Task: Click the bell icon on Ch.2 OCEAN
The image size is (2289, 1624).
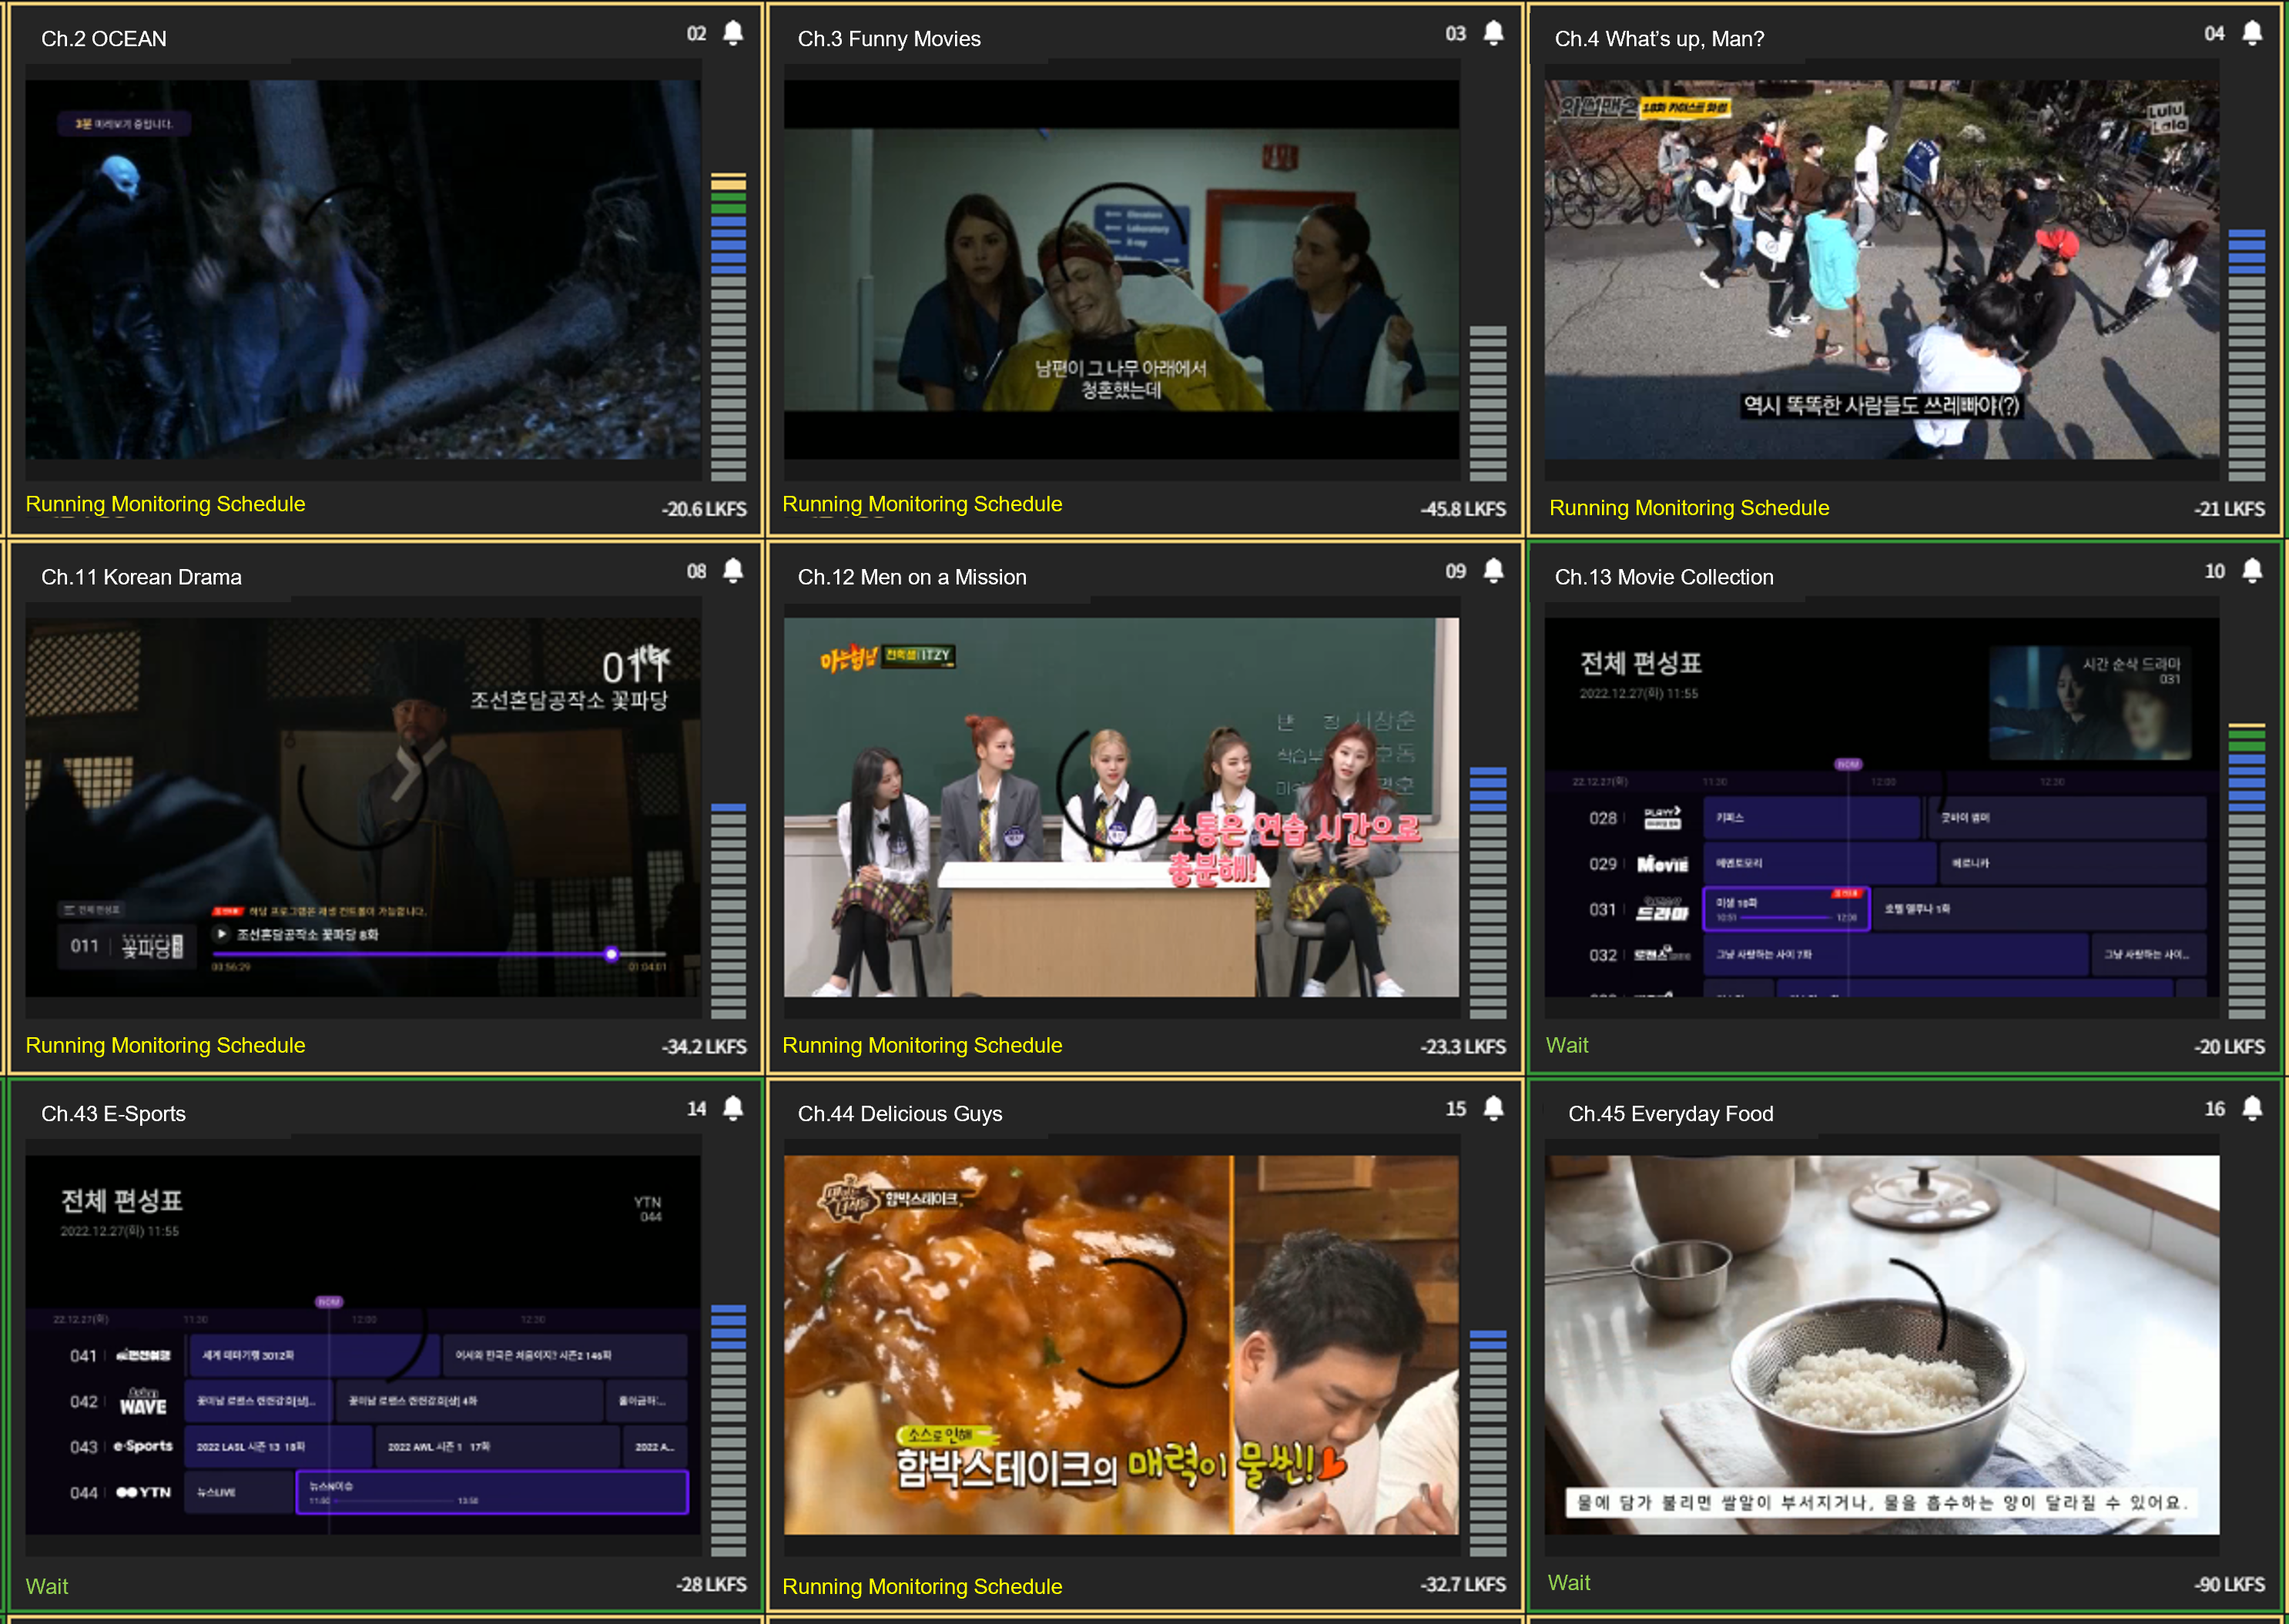Action: pyautogui.click(x=733, y=33)
